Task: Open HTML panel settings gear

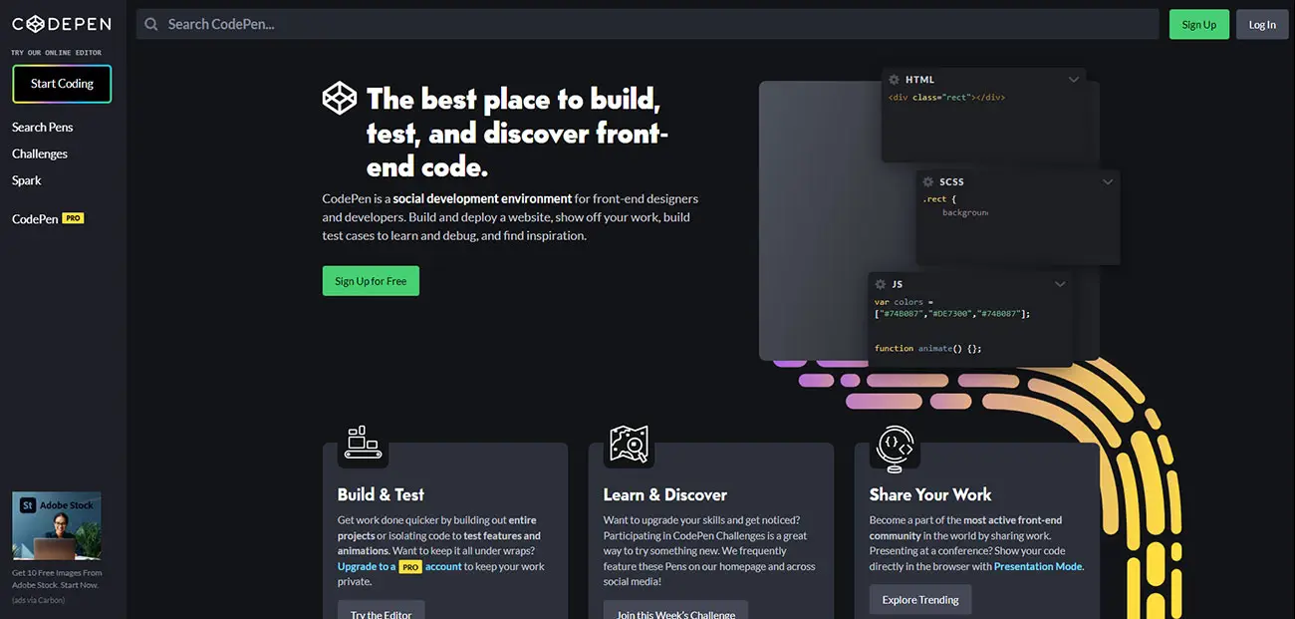Action: [x=894, y=80]
